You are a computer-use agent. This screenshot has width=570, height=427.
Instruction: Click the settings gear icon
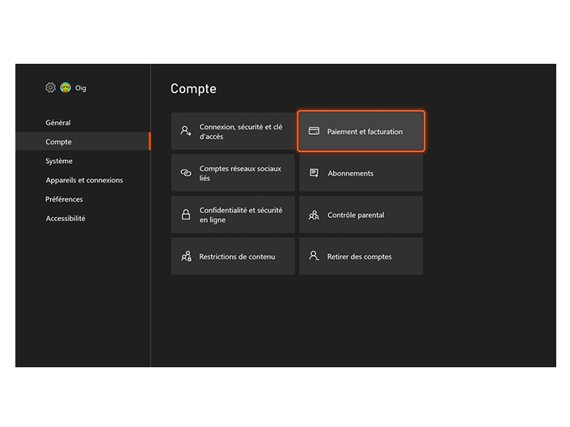coord(50,87)
